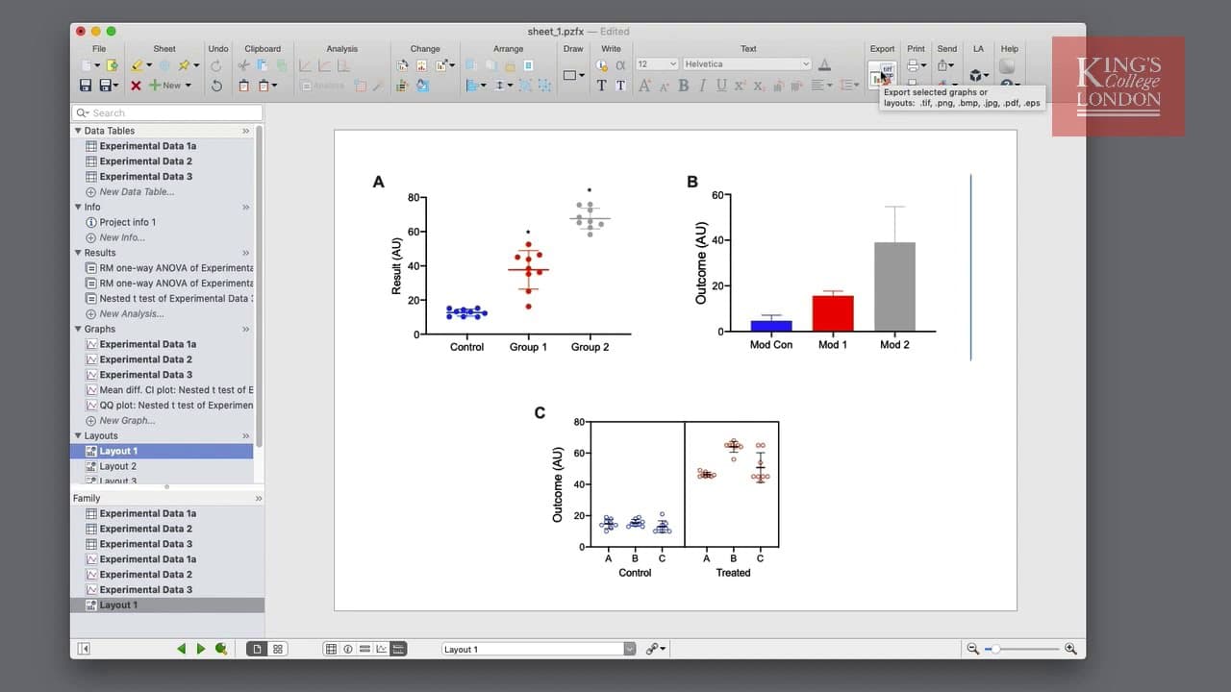The image size is (1231, 692).
Task: Click New Graph... link
Action: click(x=120, y=421)
